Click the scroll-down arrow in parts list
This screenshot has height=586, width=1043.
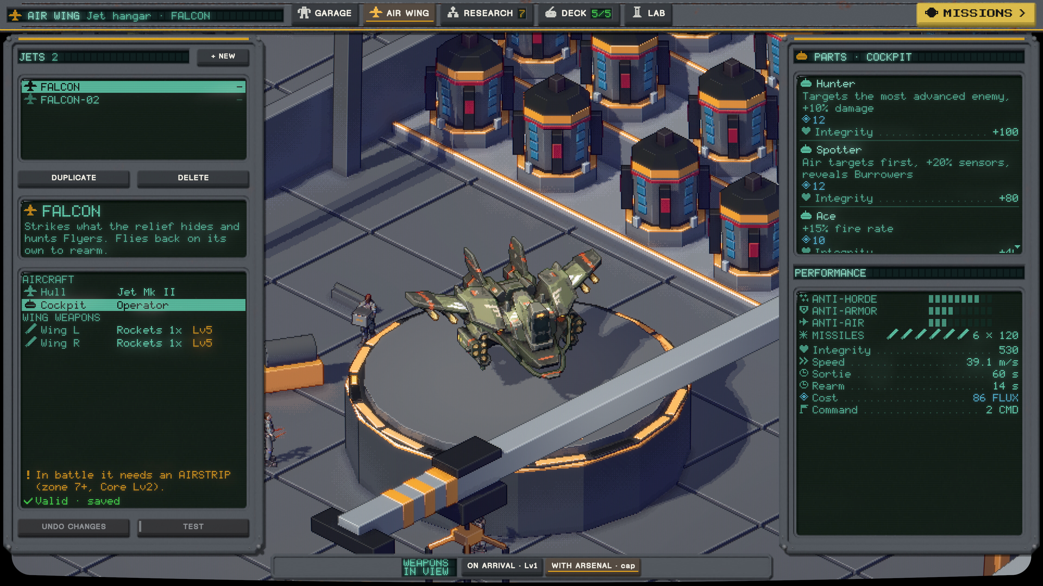(1017, 247)
